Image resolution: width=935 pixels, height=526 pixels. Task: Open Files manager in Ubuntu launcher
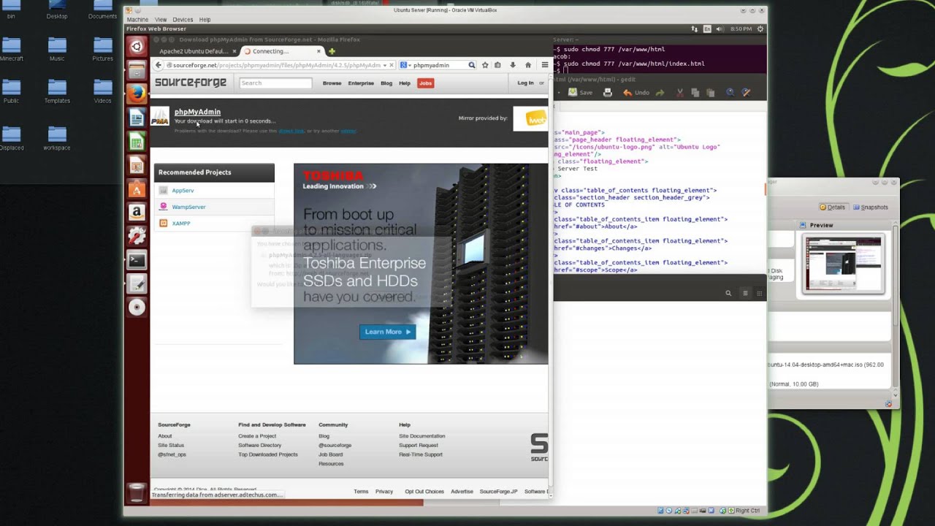point(137,70)
